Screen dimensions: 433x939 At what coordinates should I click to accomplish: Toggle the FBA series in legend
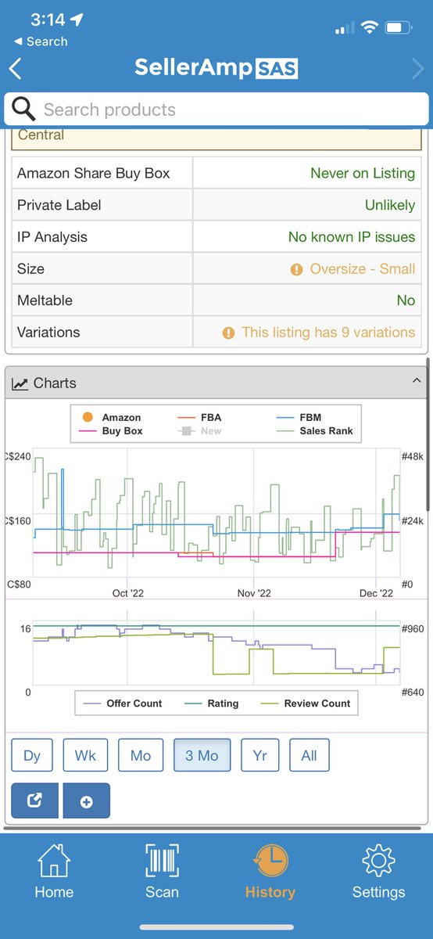pyautogui.click(x=200, y=418)
